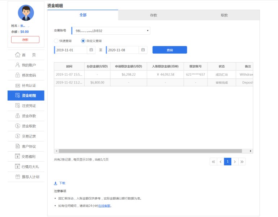278x217 pixels.
Task: Click the gift box icon for 推荐人计划
Action: coord(17,177)
